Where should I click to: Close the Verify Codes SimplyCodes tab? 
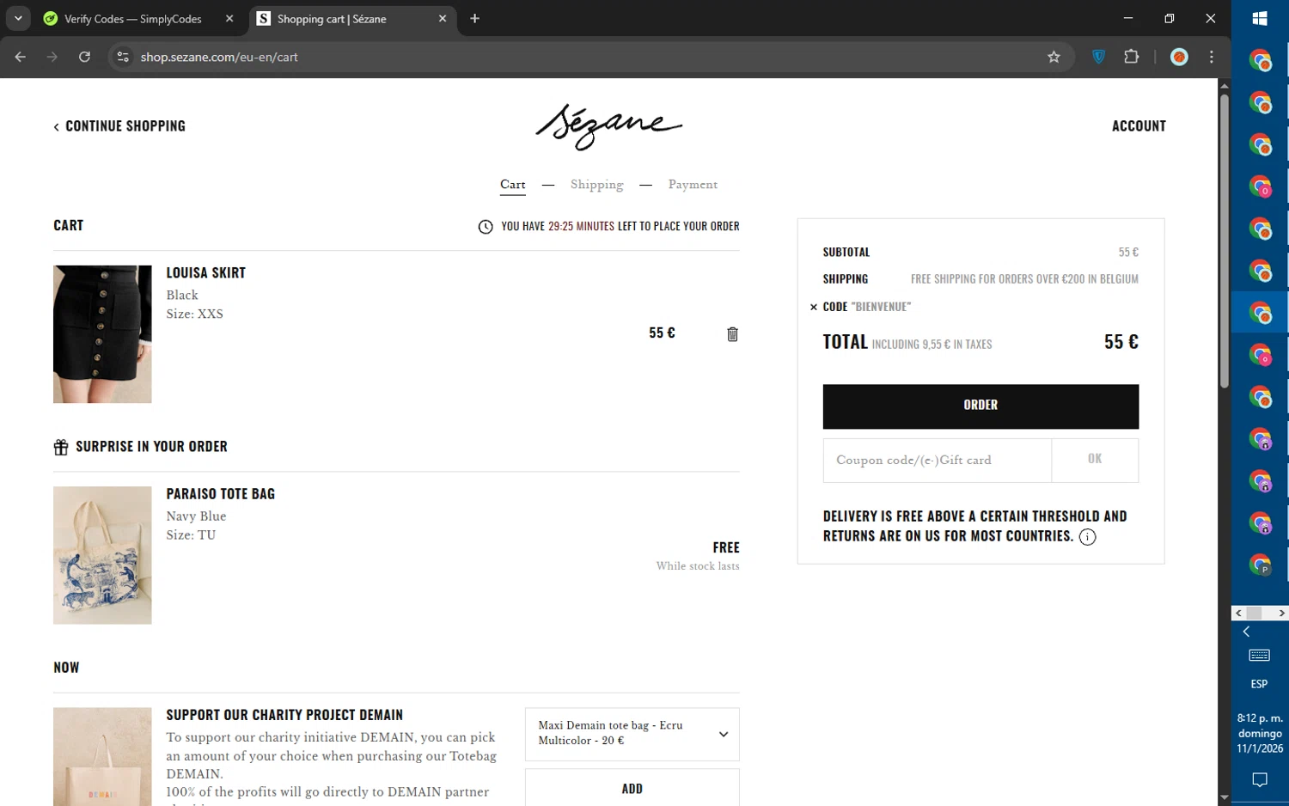tap(229, 18)
